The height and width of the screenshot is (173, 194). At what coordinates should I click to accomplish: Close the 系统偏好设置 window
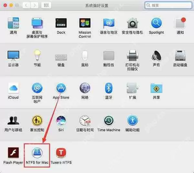(x=5, y=5)
